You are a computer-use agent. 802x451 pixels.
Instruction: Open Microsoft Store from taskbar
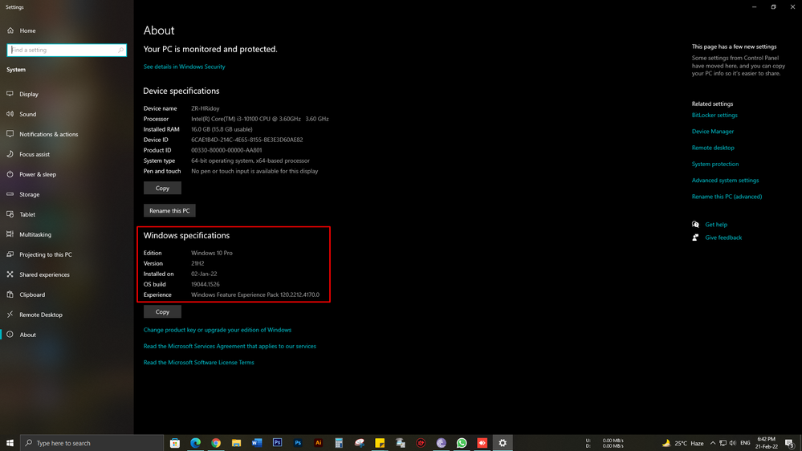175,443
